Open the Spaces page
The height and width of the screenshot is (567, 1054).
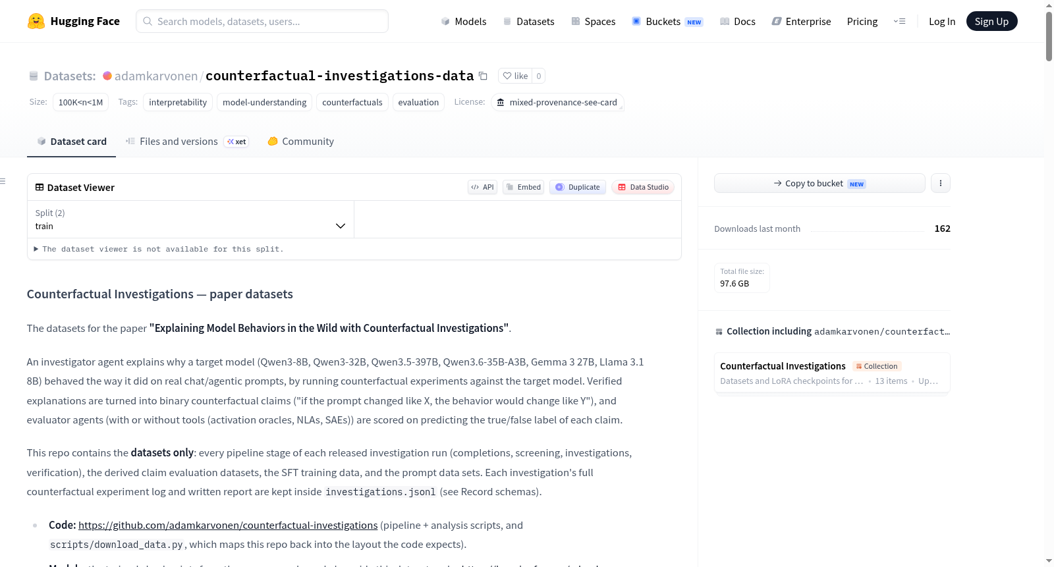(x=593, y=21)
